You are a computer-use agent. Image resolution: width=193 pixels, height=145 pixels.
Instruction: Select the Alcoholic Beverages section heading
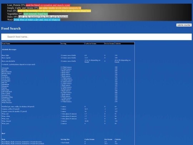click(9, 49)
